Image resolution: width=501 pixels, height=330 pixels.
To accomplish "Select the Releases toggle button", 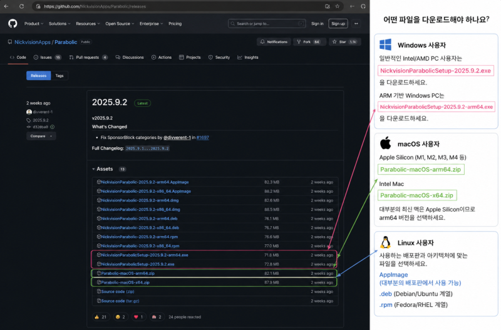I will (38, 76).
